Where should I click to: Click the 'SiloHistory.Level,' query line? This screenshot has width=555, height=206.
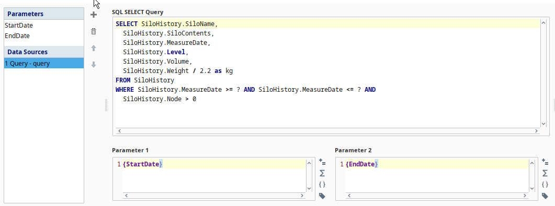156,52
